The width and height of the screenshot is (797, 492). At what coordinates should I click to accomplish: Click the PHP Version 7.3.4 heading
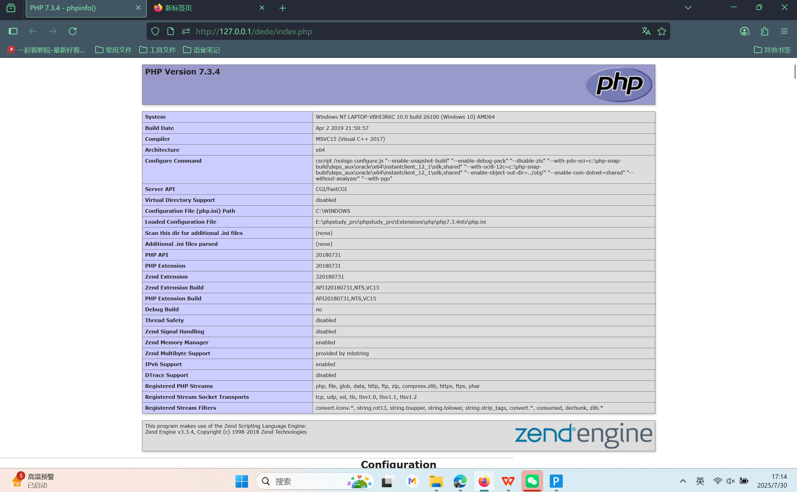(183, 72)
